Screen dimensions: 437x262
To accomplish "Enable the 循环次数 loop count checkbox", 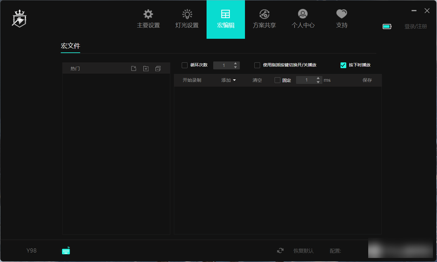I will coord(185,65).
